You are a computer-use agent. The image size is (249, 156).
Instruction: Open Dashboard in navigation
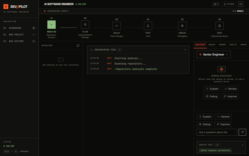pyautogui.click(x=19, y=28)
